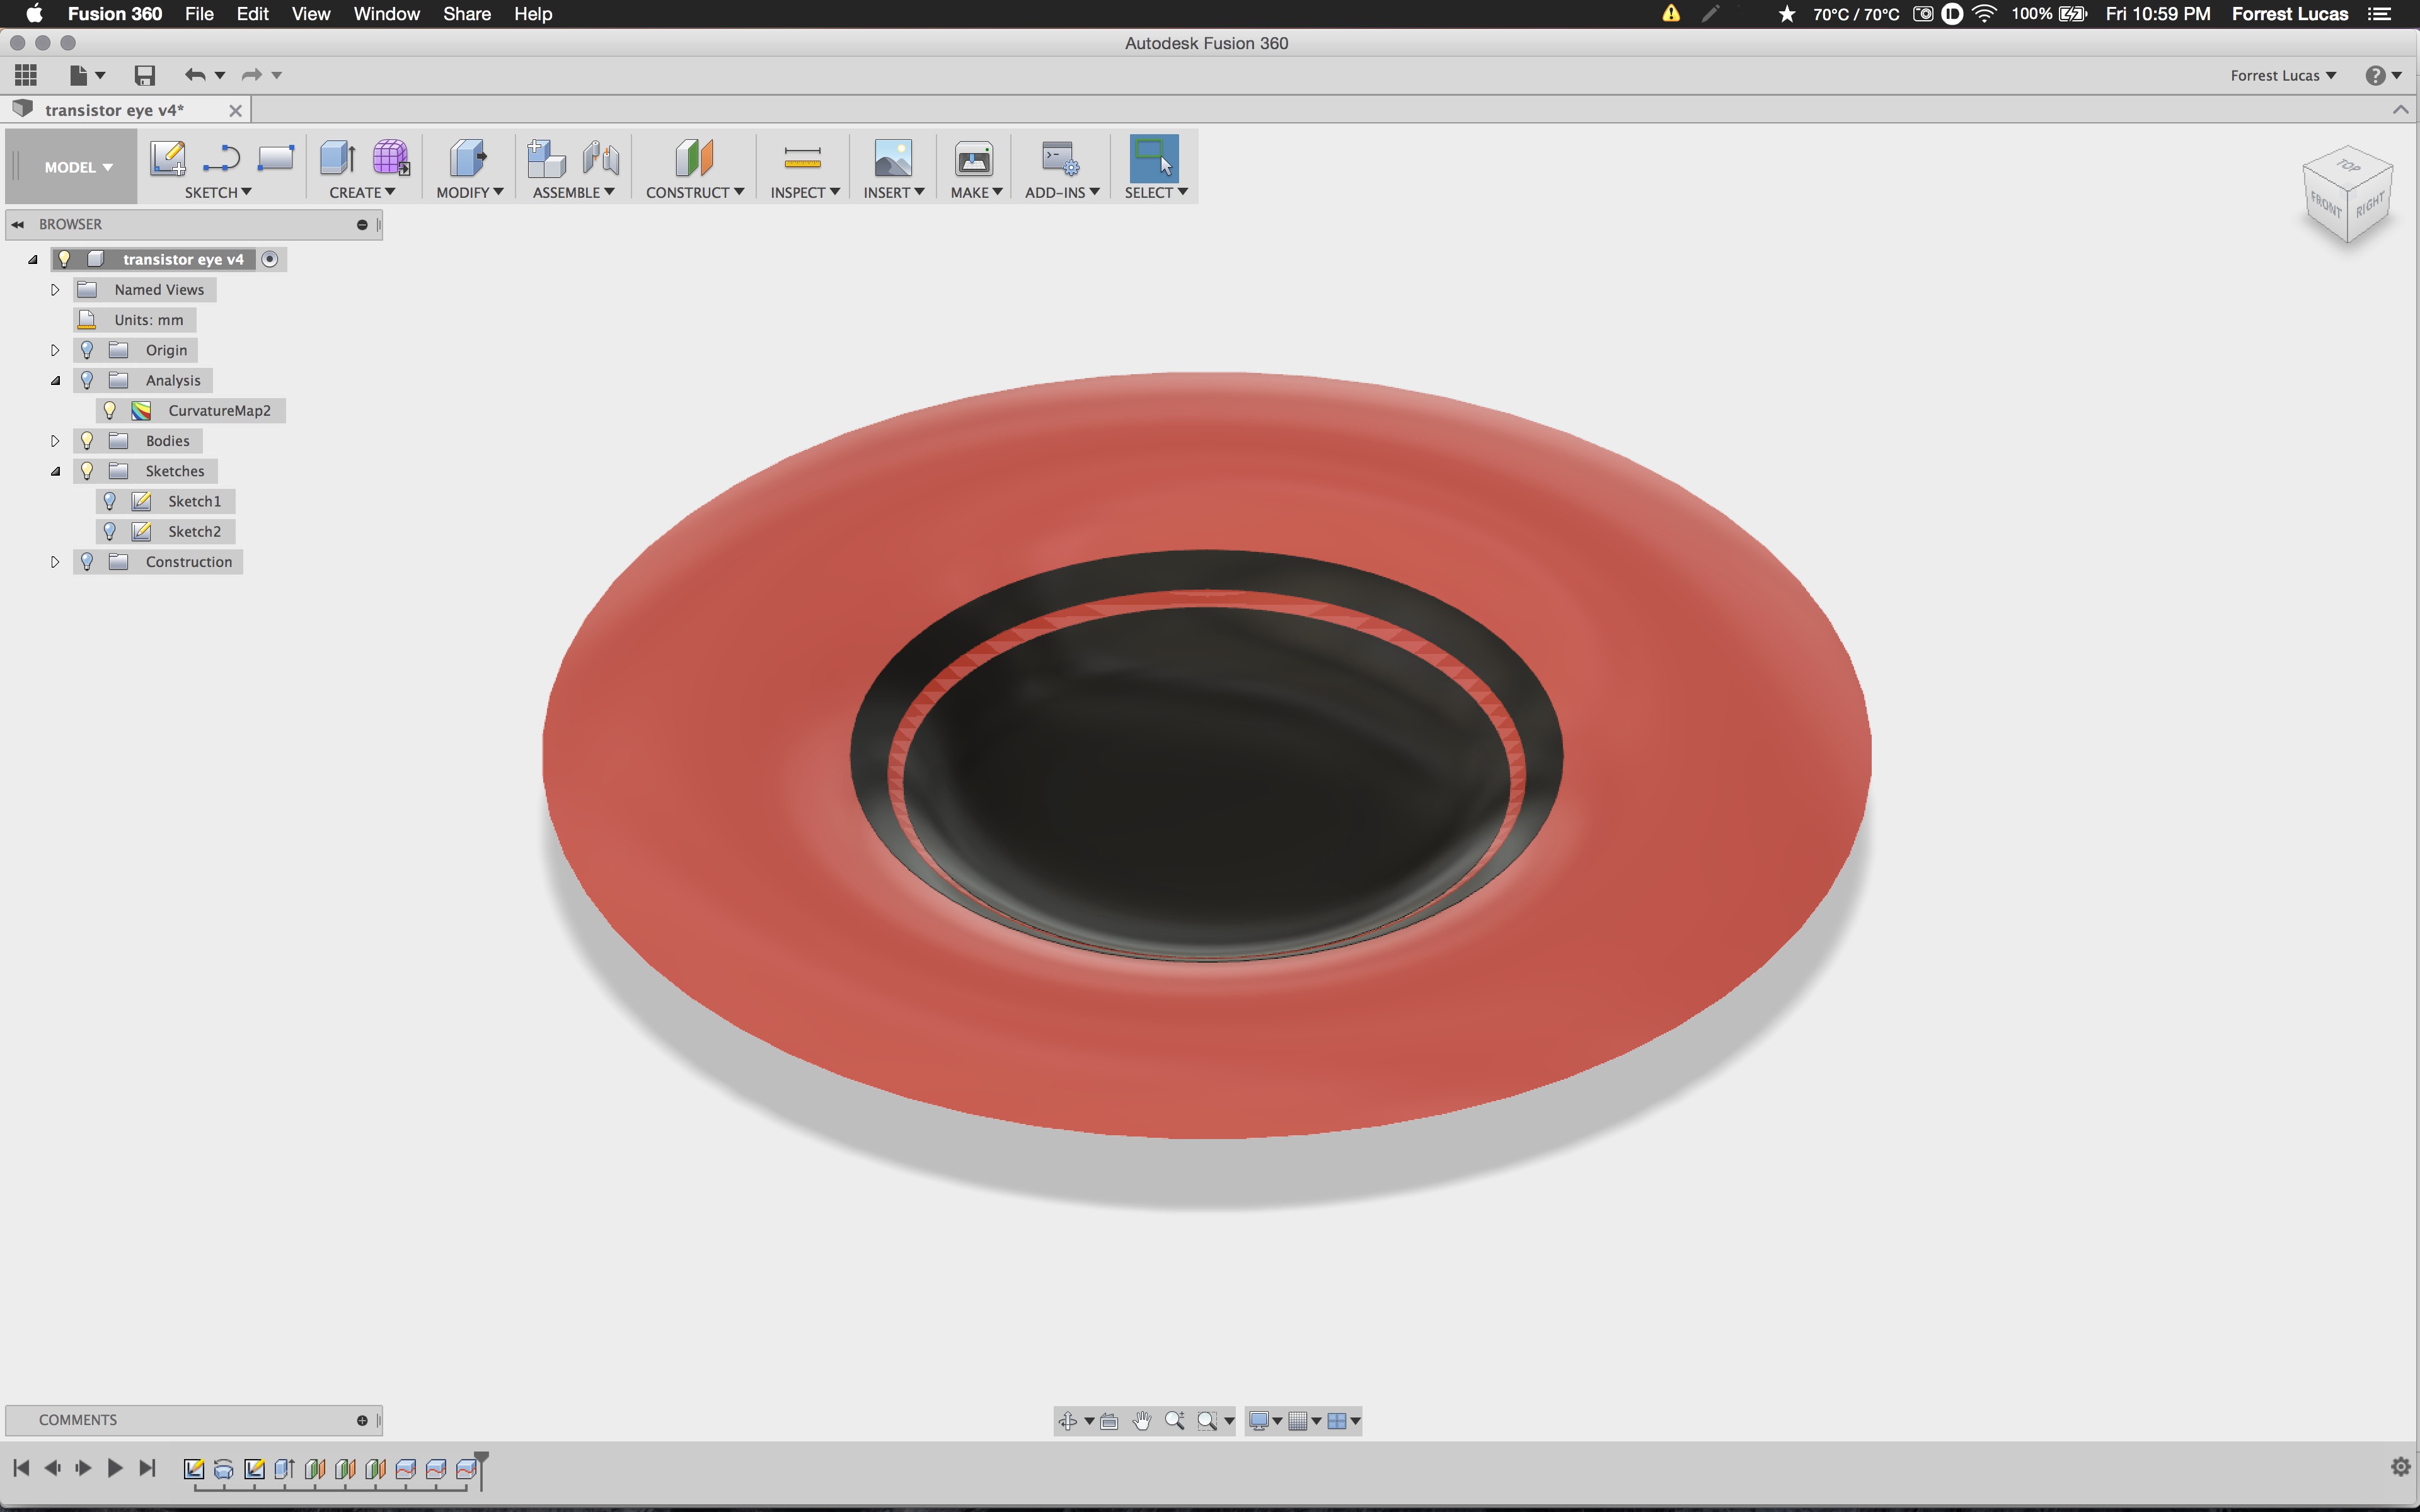
Task: Click the Joint icon in ASSEMBLE
Action: click(601, 158)
